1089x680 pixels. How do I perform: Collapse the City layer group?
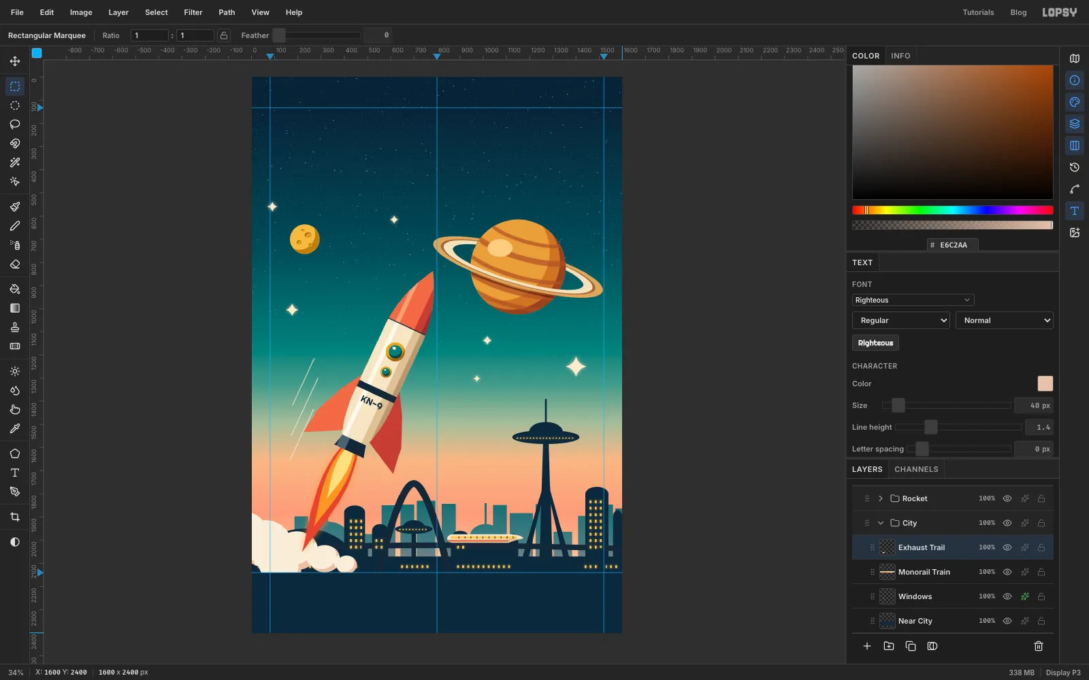pyautogui.click(x=881, y=523)
